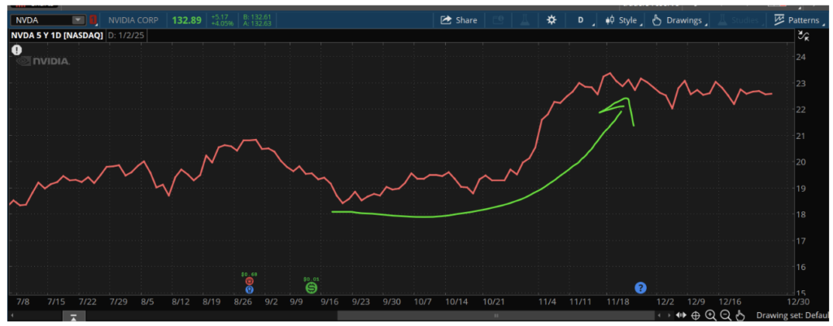
Task: Click the last price 132.89
Action: (x=186, y=20)
